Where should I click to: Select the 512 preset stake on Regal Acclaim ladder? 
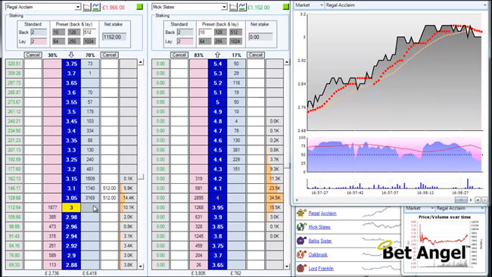point(89,32)
